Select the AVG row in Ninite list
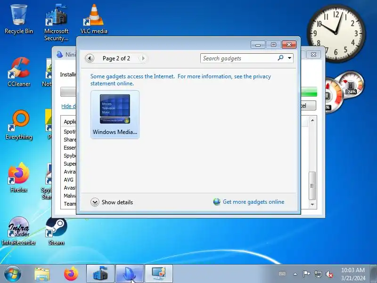 (68, 180)
